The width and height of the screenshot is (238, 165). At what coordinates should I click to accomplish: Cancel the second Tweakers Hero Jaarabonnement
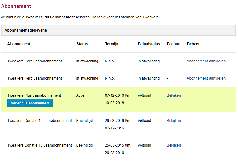206,78
